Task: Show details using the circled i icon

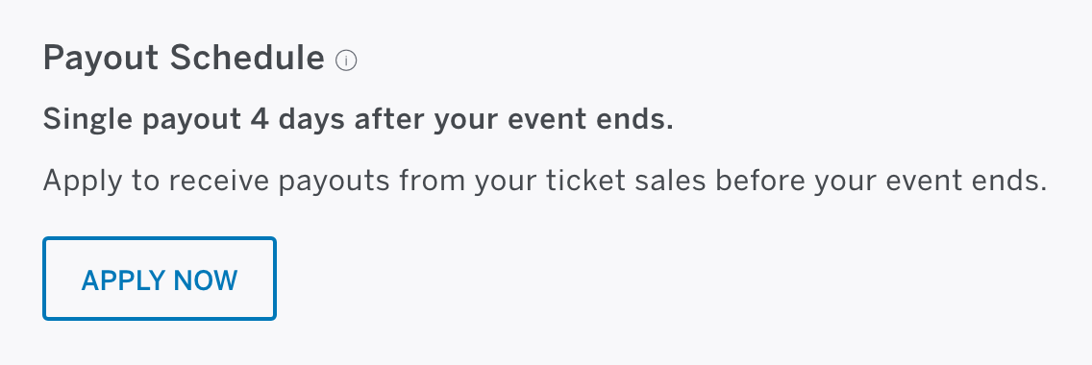Action: [x=346, y=61]
